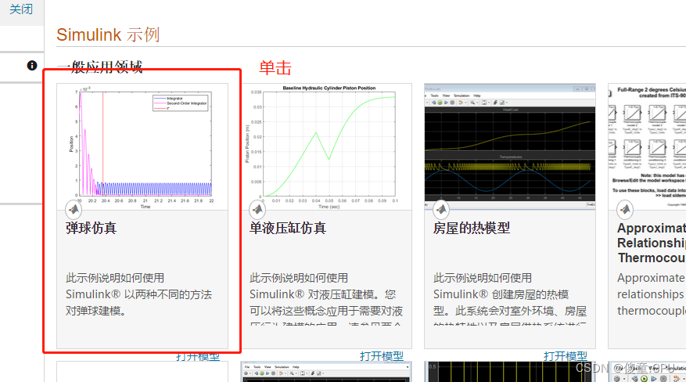
Task: Select the 弹球仿真 title
Action: 92,228
